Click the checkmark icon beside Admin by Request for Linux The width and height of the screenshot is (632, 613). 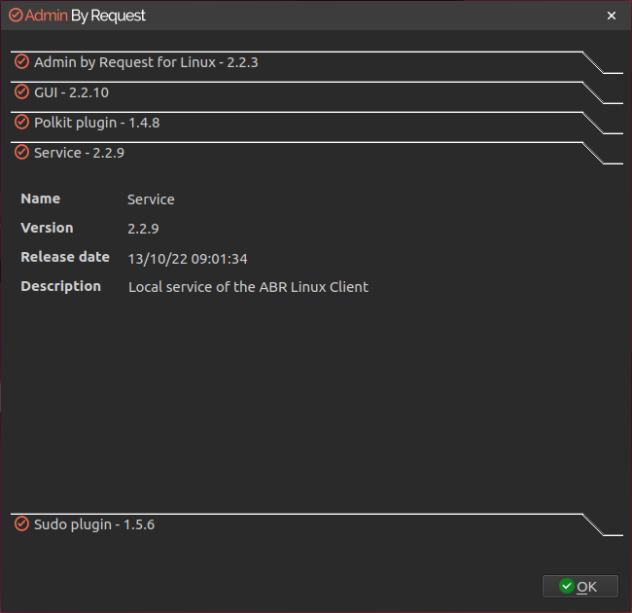coord(21,62)
